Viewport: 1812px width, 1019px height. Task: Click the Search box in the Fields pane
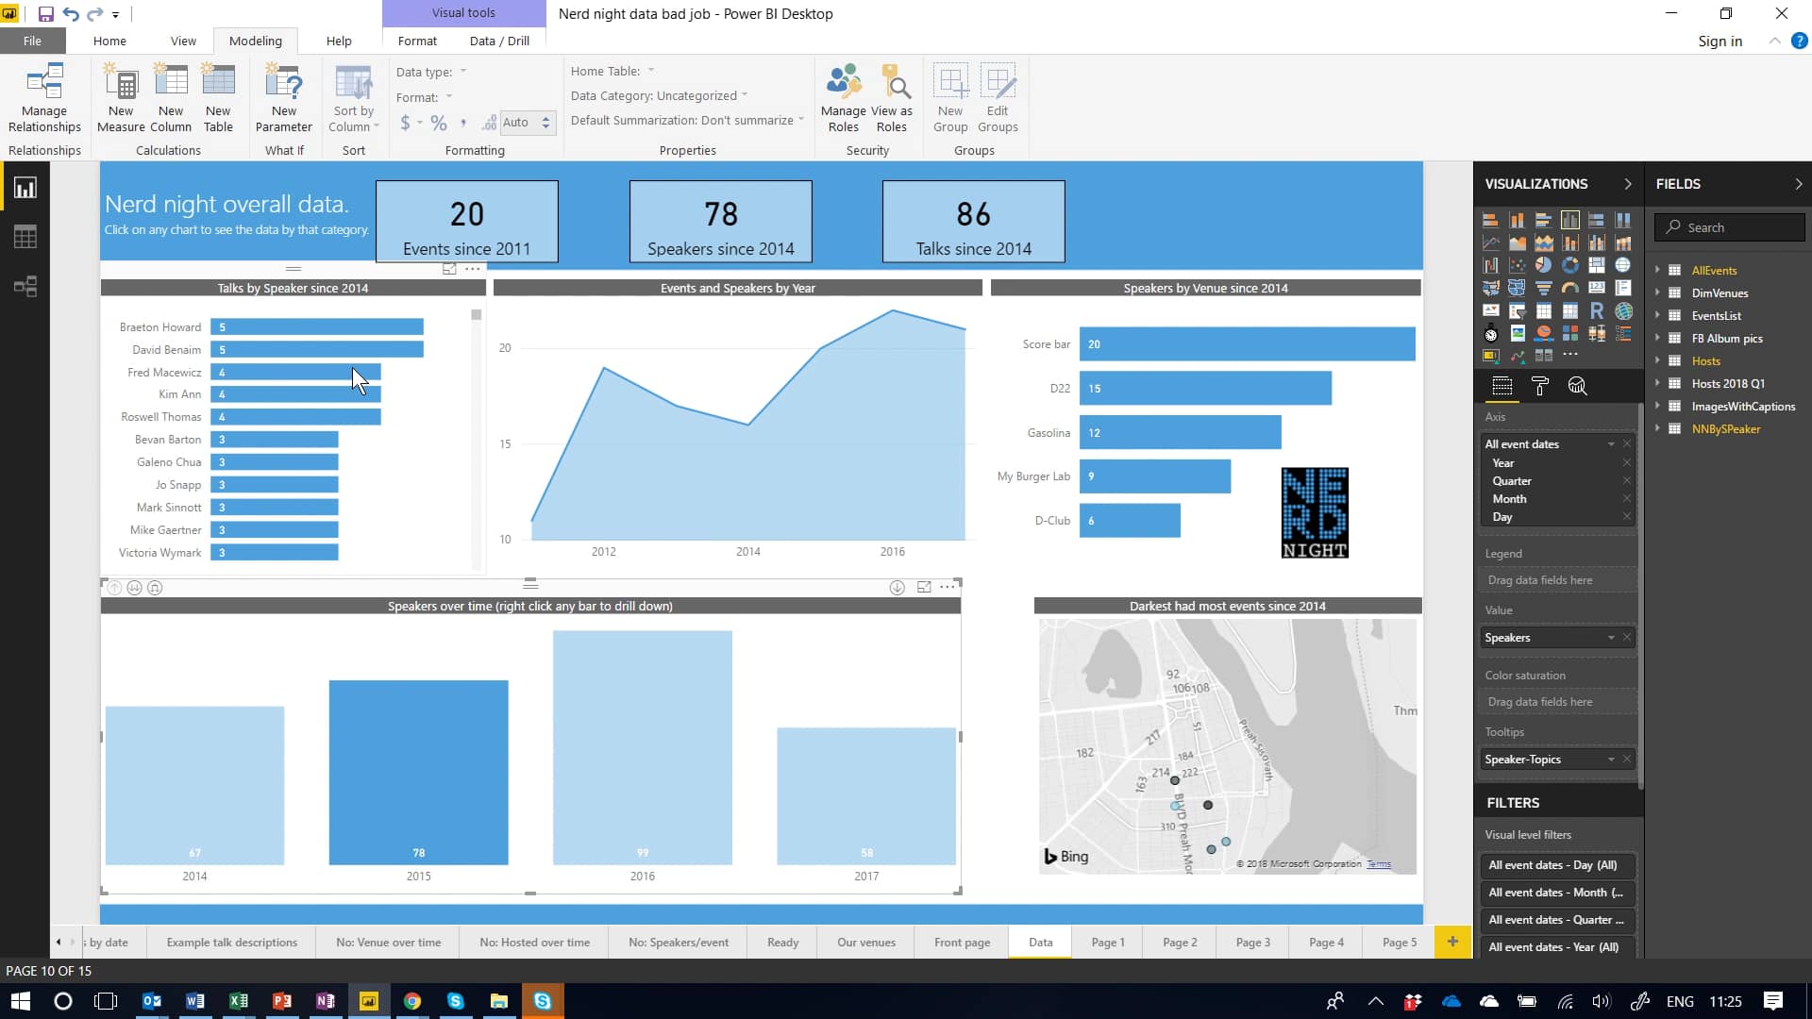coord(1729,227)
